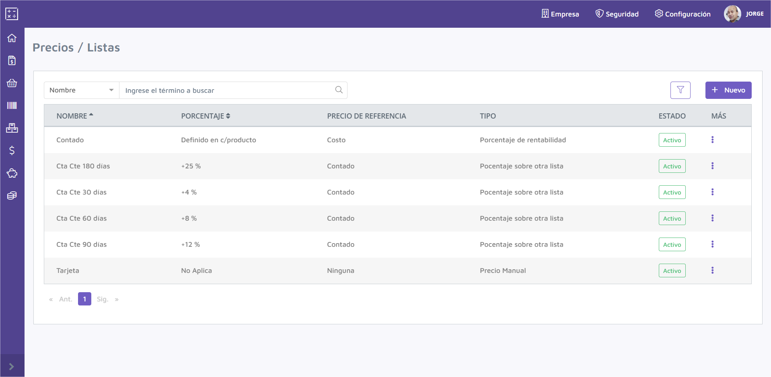Click 'Porcentaje de rentabilidad' type cell
771x377 pixels.
point(523,140)
